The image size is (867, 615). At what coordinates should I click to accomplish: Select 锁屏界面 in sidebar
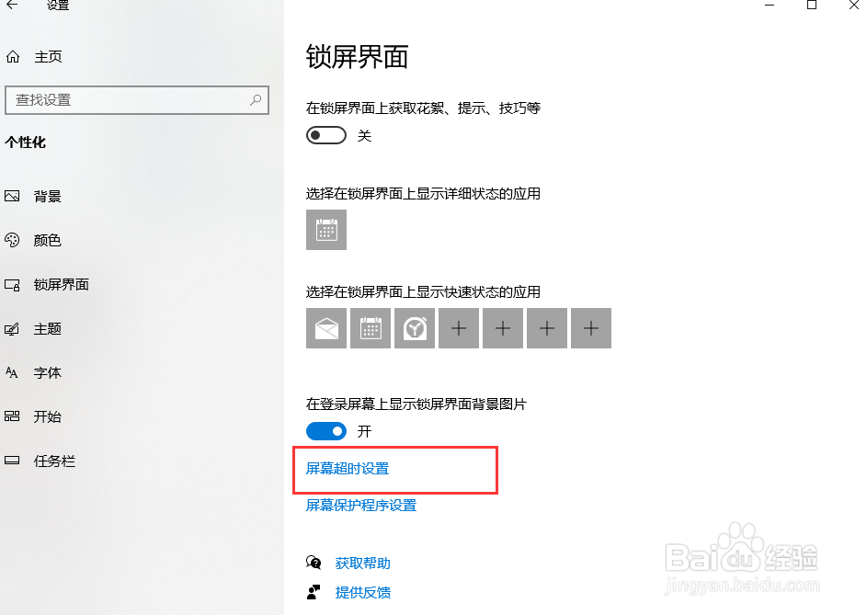click(x=62, y=284)
